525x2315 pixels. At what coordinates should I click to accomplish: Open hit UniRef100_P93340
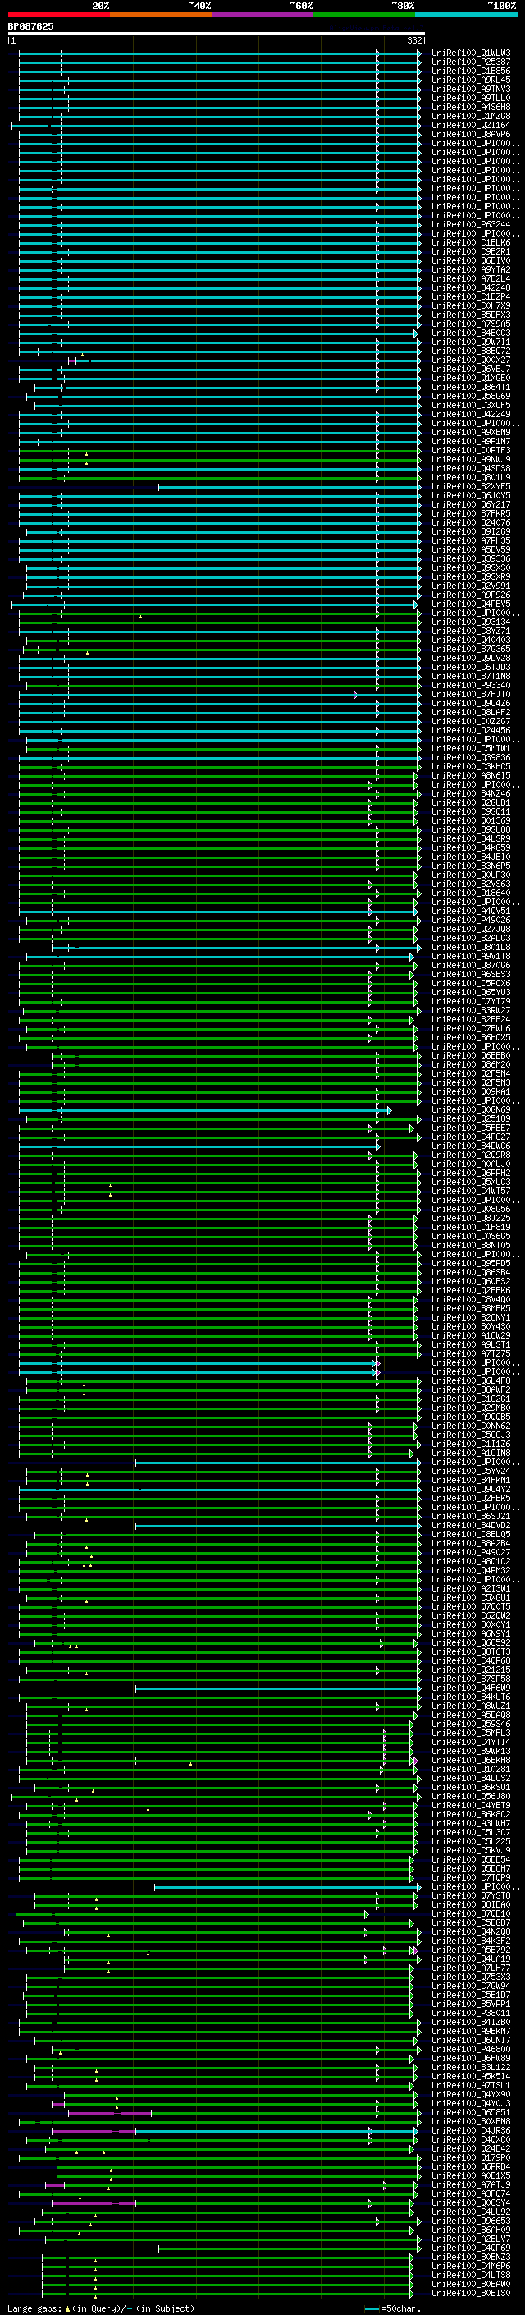[471, 685]
